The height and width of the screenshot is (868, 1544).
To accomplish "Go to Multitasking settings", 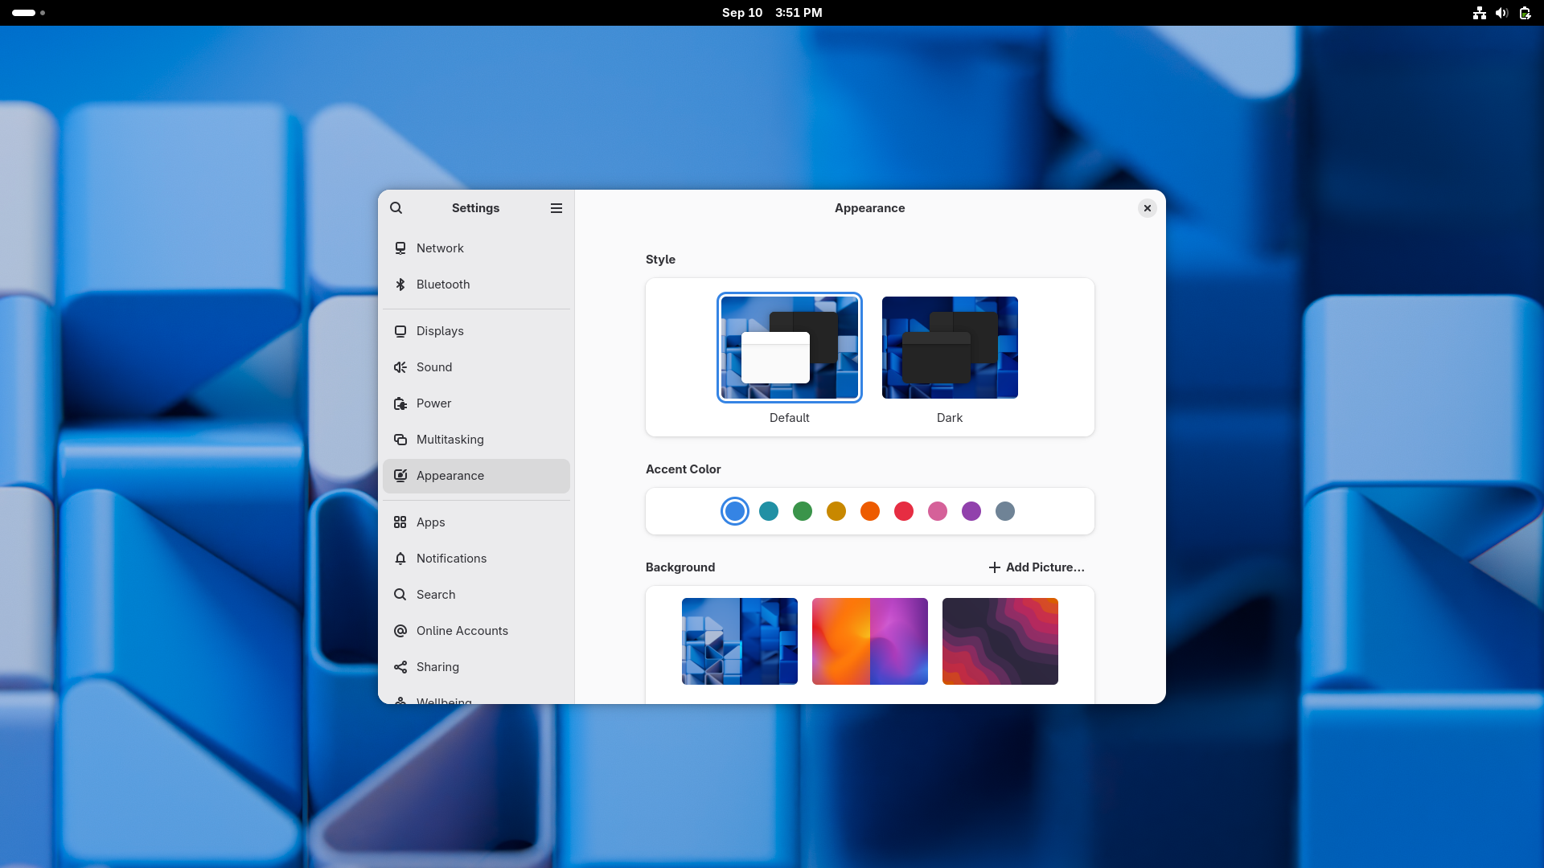I will (x=476, y=440).
